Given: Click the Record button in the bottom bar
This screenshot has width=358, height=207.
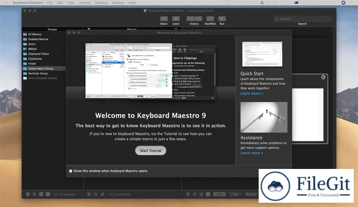Looking at the screenshot, I should pos(251,194).
